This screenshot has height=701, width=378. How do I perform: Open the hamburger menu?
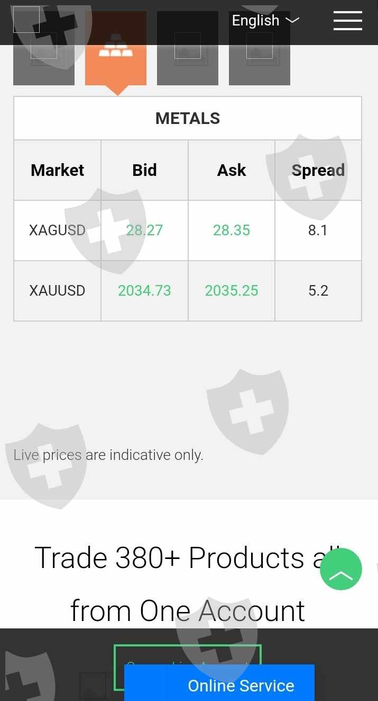347,21
